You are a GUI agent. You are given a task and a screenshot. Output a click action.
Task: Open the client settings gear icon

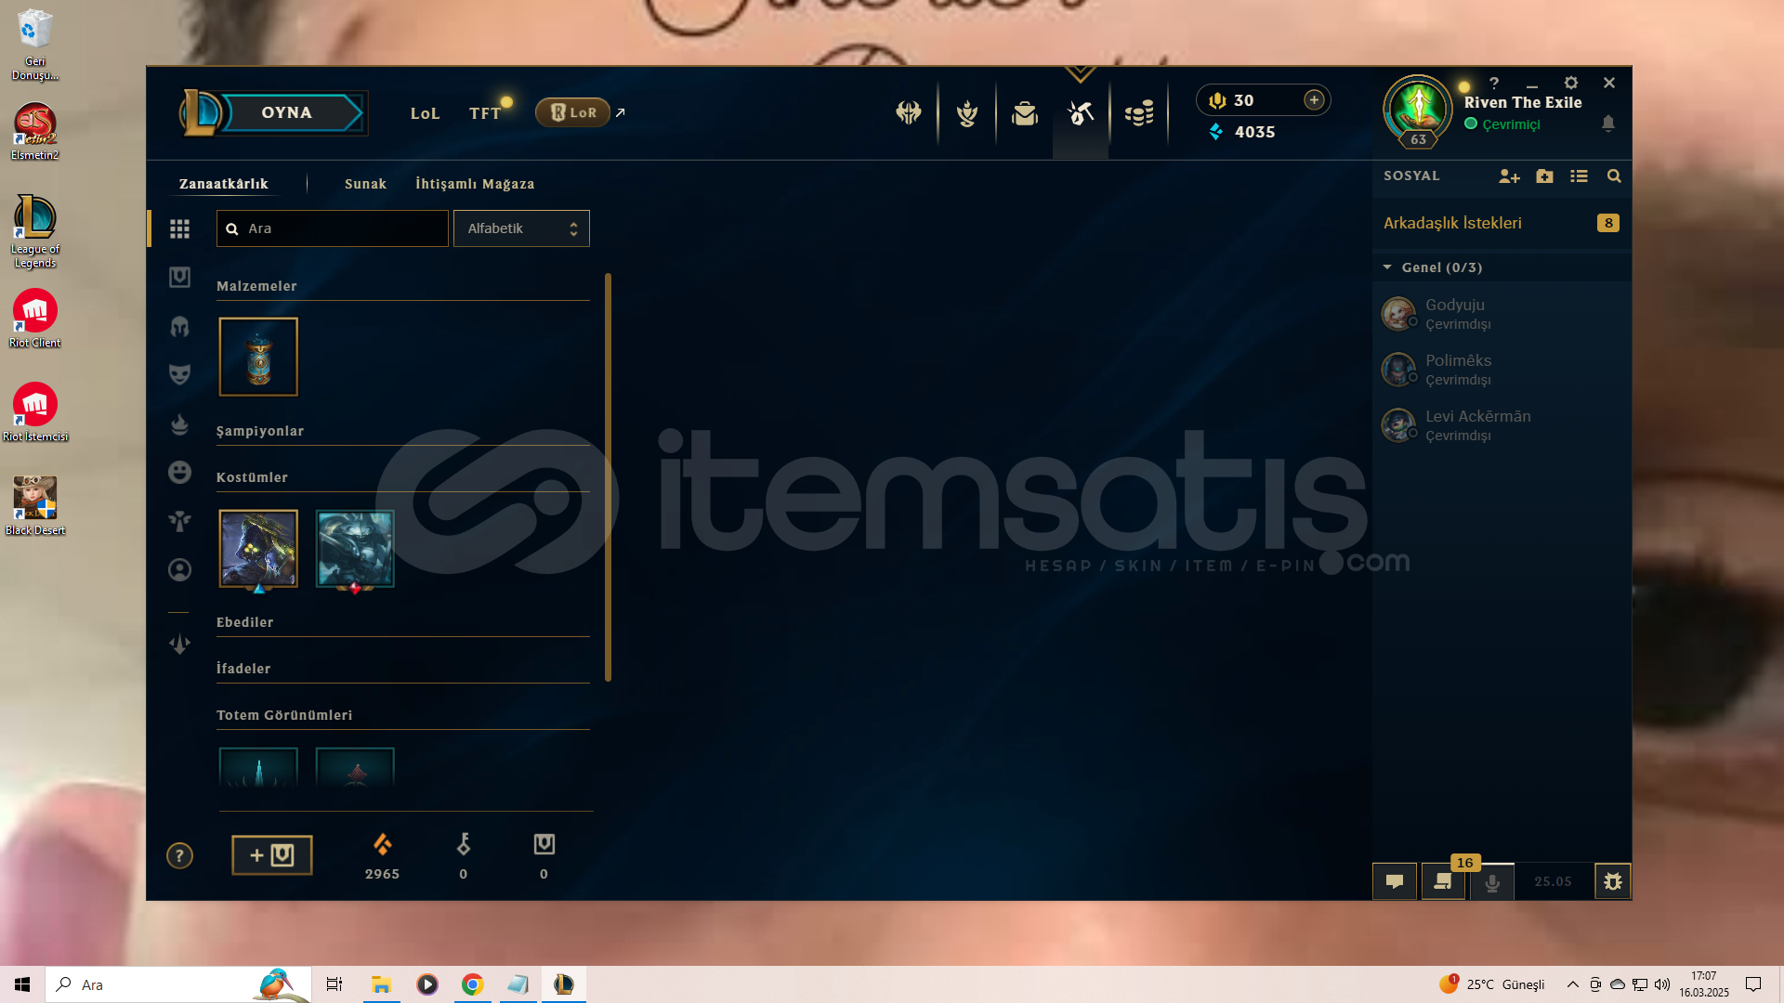pos(1571,83)
